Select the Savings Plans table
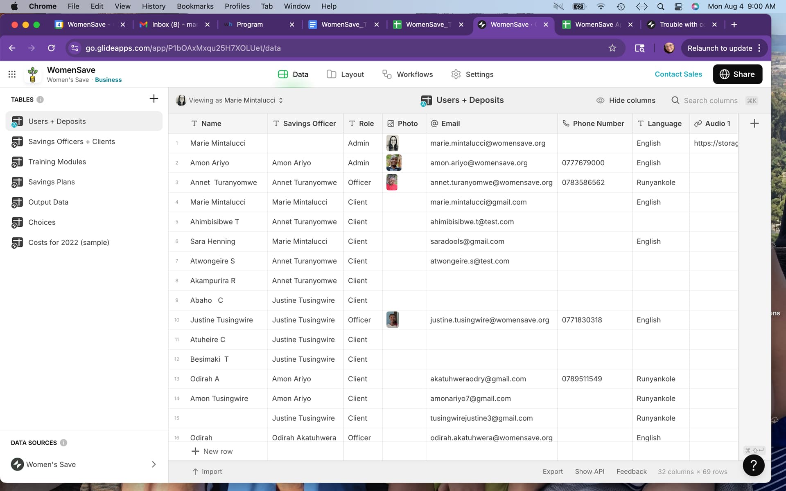Image resolution: width=786 pixels, height=491 pixels. coord(84,182)
